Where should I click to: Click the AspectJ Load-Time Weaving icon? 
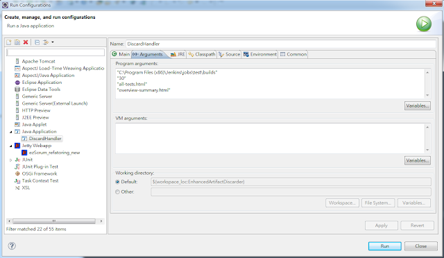click(17, 68)
